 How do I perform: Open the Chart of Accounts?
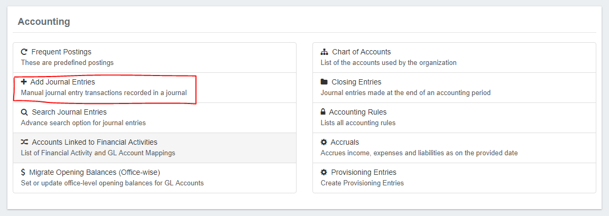point(362,52)
